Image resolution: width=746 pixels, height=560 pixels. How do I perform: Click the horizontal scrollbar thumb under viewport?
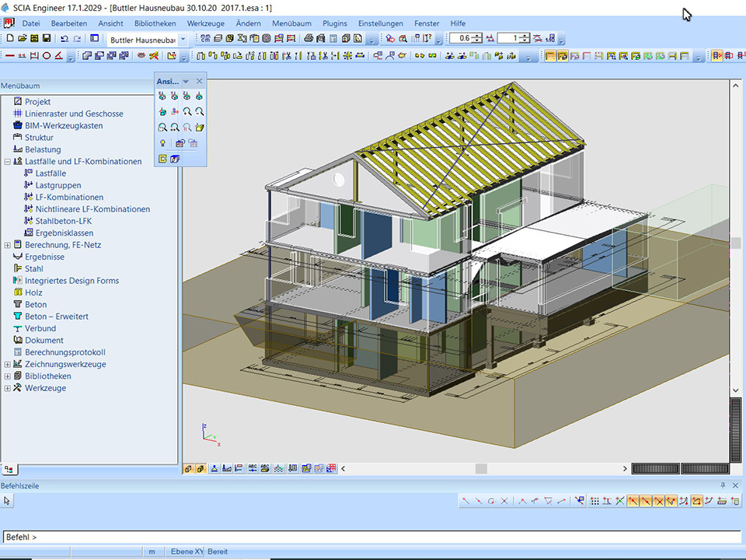click(x=481, y=469)
